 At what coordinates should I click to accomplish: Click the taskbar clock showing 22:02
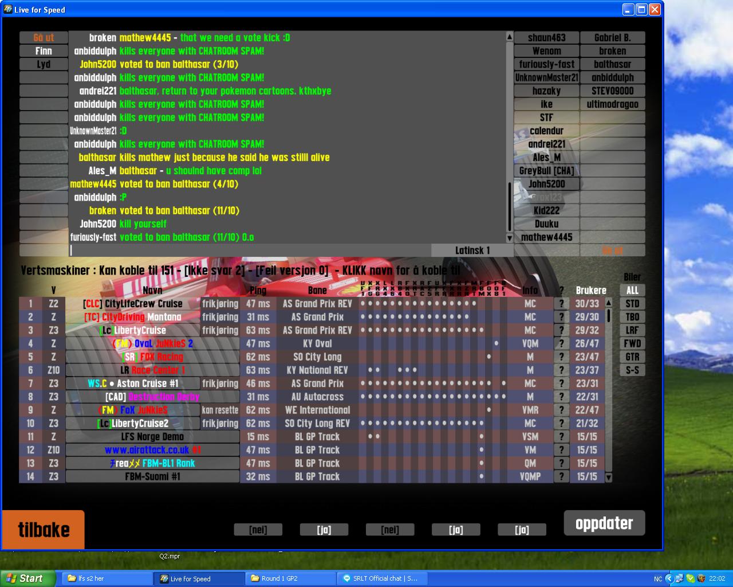(717, 578)
